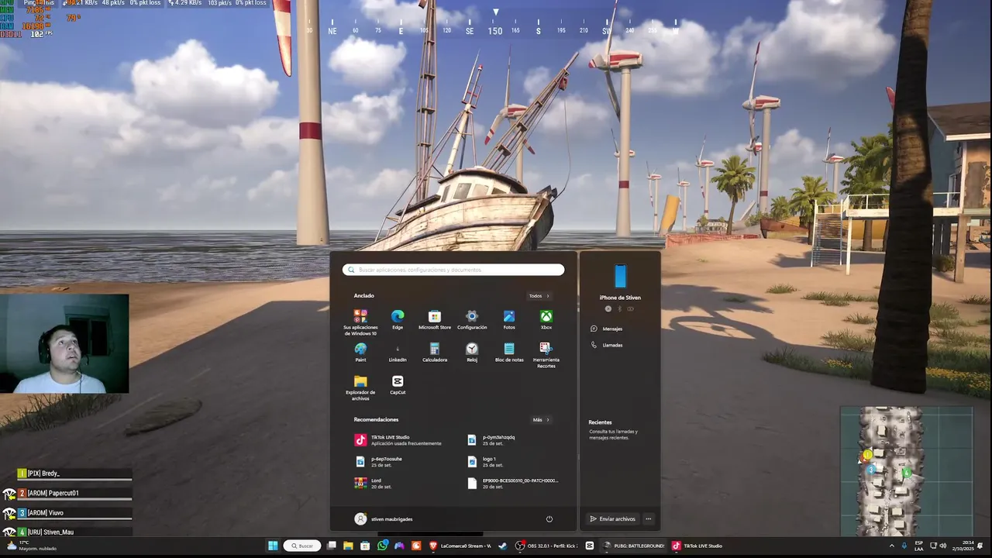The height and width of the screenshot is (558, 992).
Task: Open Paint from pinned apps
Action: pyautogui.click(x=360, y=353)
